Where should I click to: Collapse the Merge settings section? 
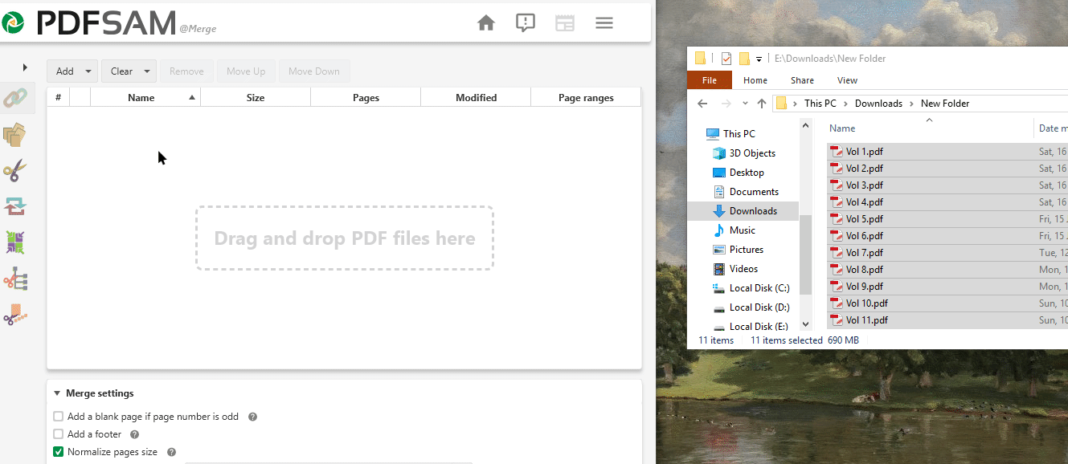tap(56, 393)
